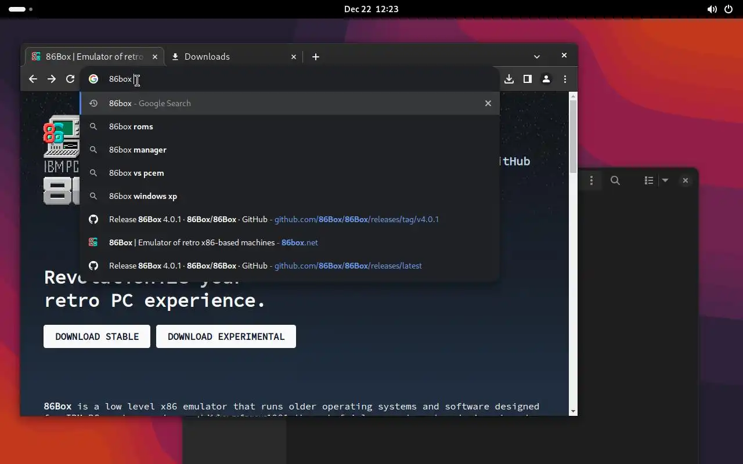Open the Chrome three-dot menu

point(565,79)
